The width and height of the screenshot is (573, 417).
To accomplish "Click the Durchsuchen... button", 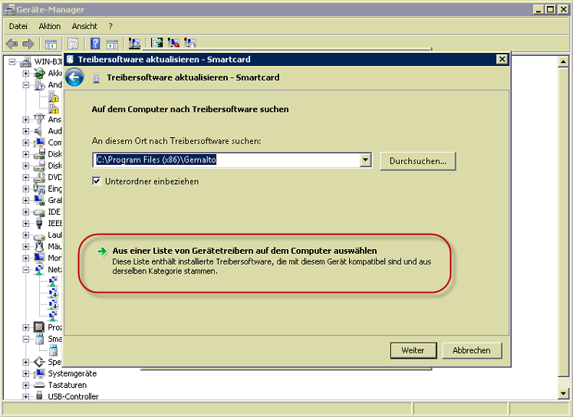I will tap(418, 160).
